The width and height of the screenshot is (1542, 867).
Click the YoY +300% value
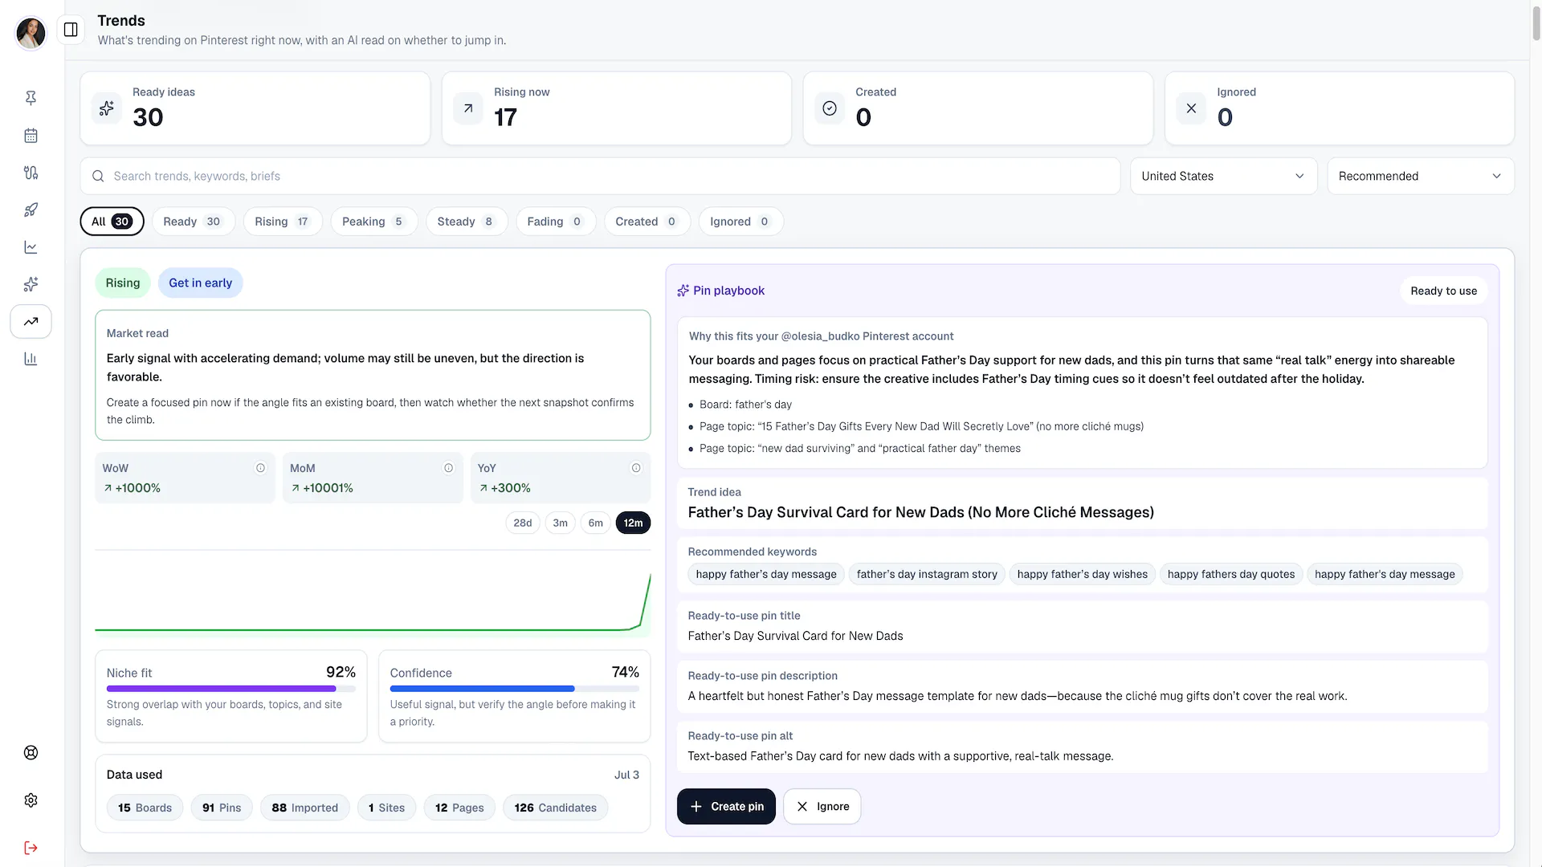[504, 489]
